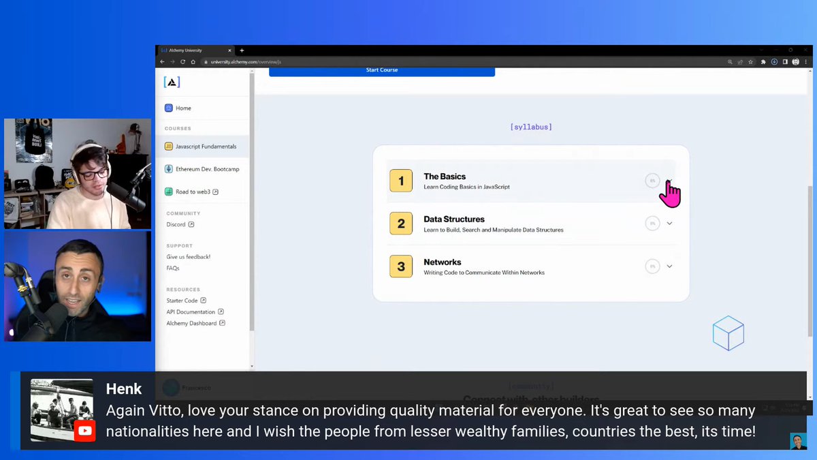Click the bottom webcam video feed
The height and width of the screenshot is (460, 817).
78,286
